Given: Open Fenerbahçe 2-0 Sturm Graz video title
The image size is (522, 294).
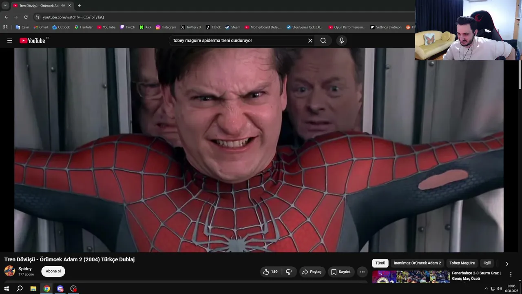Looking at the screenshot, I should [x=476, y=276].
